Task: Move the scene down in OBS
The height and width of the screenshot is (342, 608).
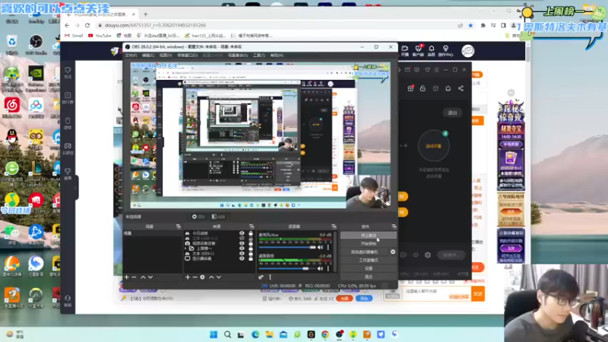Action: point(150,277)
